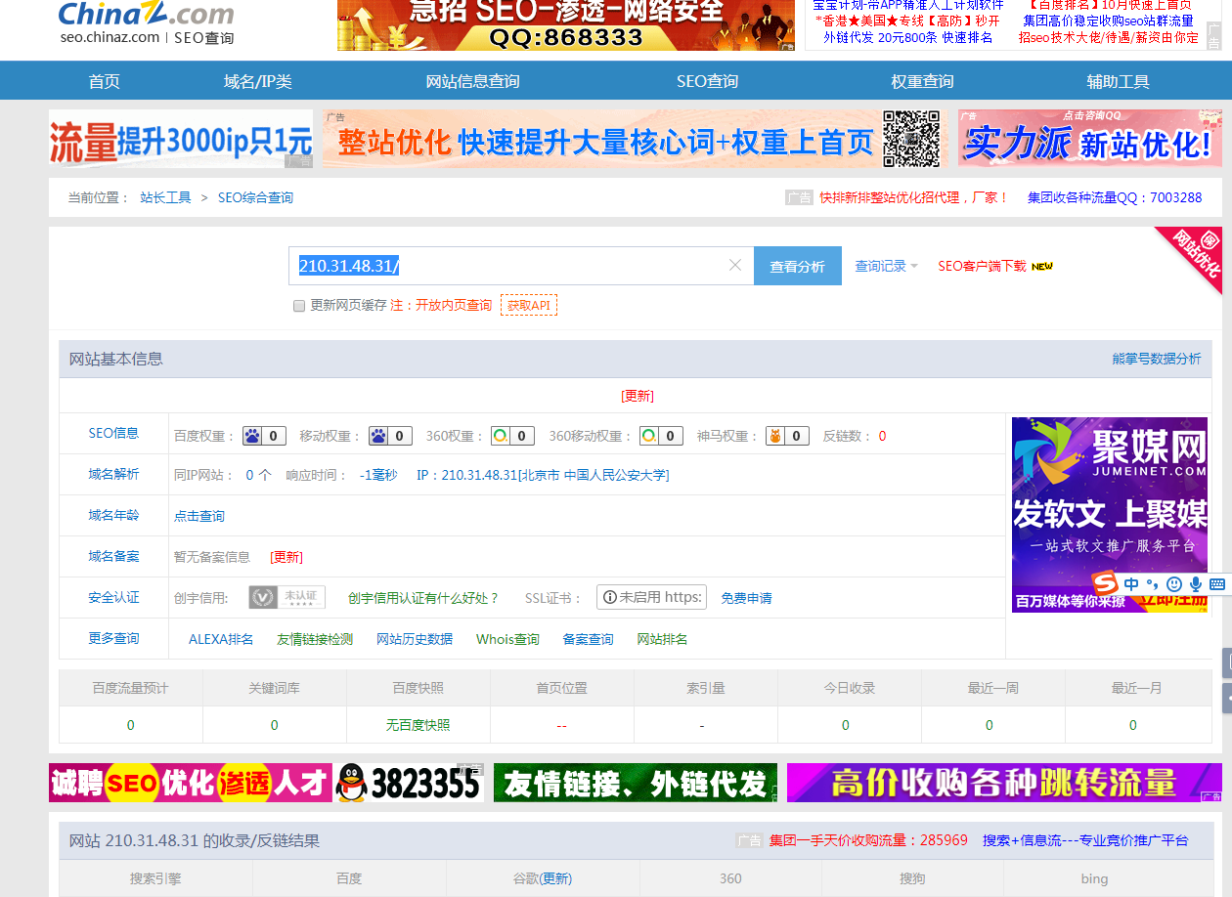Click the 360 weight circle icon
1232x897 pixels.
[x=500, y=436]
